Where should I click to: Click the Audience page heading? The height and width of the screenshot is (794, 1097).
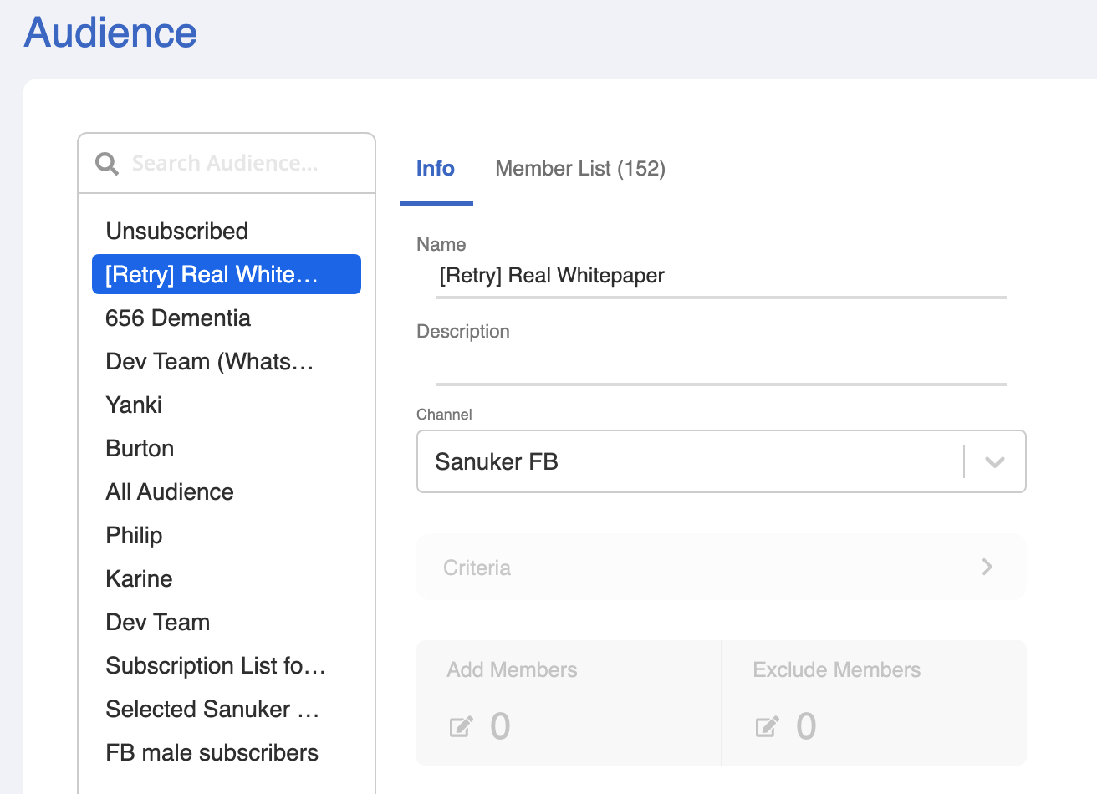(x=110, y=32)
